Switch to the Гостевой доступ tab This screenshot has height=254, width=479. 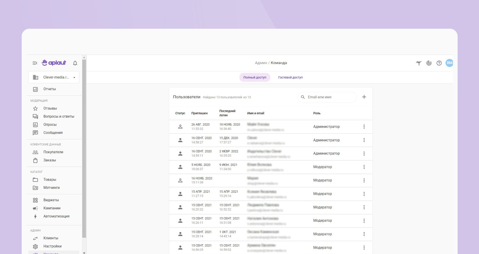[x=290, y=78]
